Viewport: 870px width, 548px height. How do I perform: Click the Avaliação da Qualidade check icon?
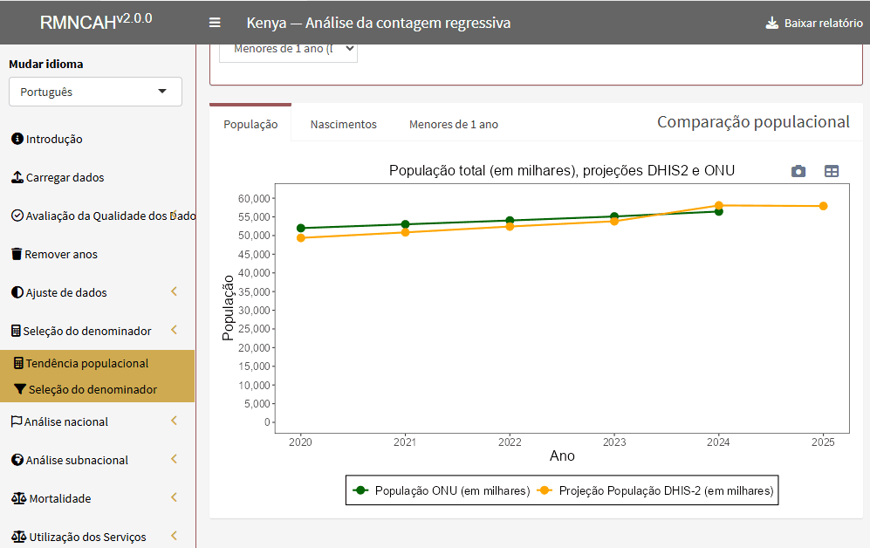click(17, 216)
